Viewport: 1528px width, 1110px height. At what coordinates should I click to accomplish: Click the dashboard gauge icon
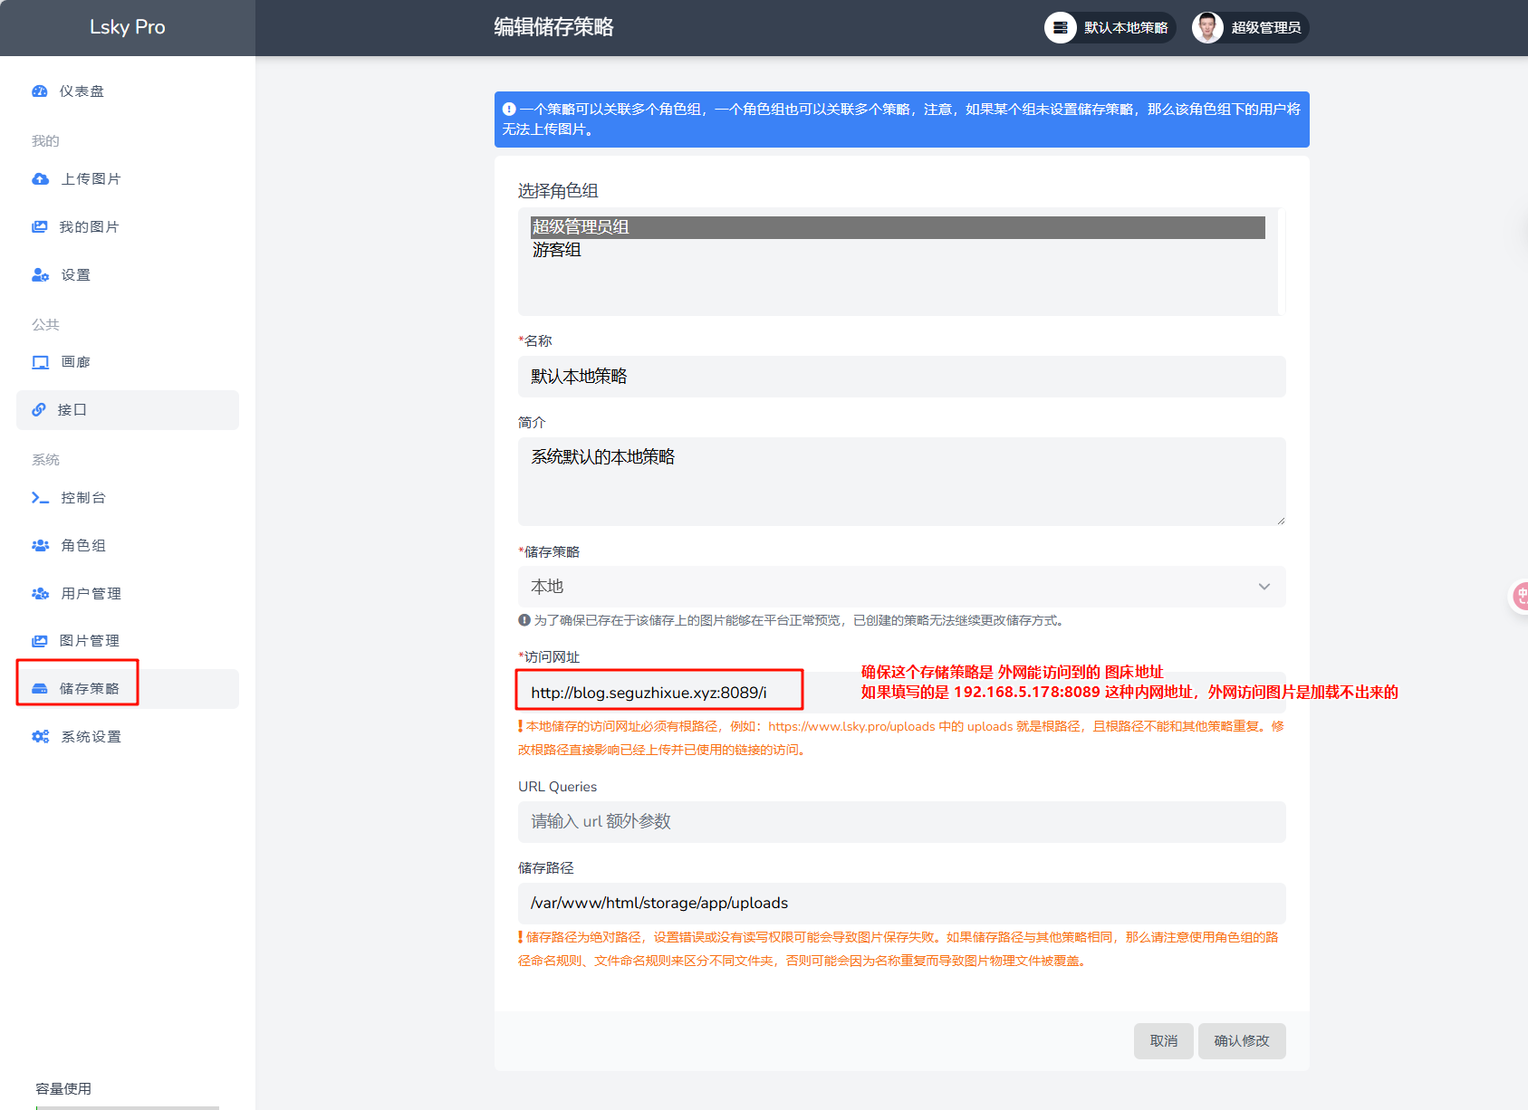pos(40,91)
